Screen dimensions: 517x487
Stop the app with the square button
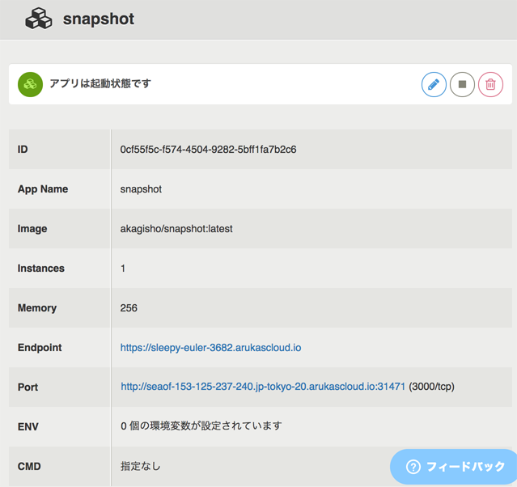pyautogui.click(x=462, y=85)
